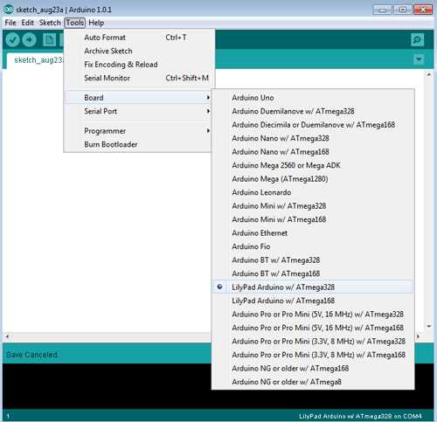Click the horizontal scrollbar left arrow

coord(7,336)
